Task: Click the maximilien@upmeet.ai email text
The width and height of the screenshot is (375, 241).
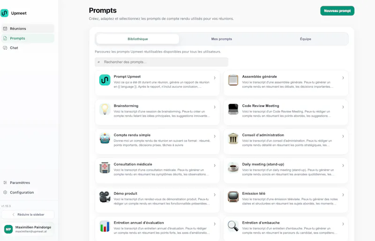Action: 31,232
